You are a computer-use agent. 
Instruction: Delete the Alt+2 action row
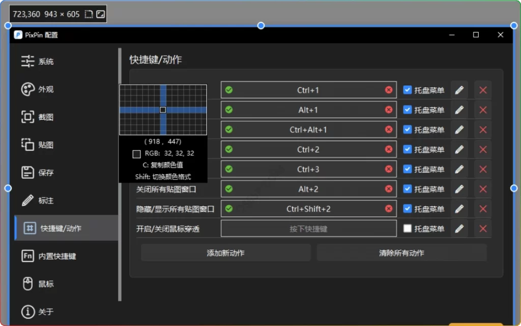click(x=482, y=189)
